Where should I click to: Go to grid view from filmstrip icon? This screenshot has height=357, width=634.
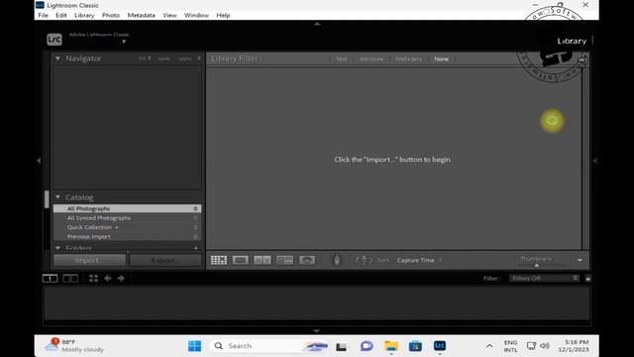coord(93,278)
